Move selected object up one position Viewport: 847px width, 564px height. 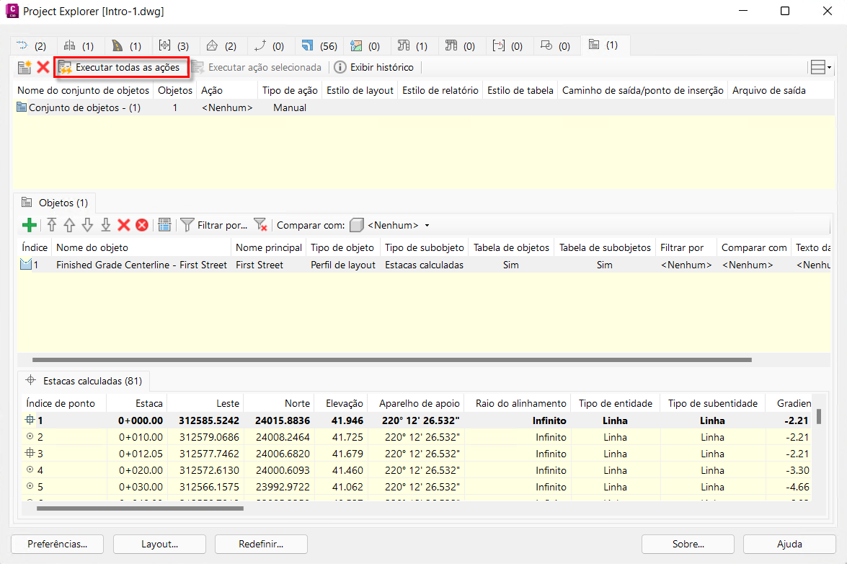69,225
